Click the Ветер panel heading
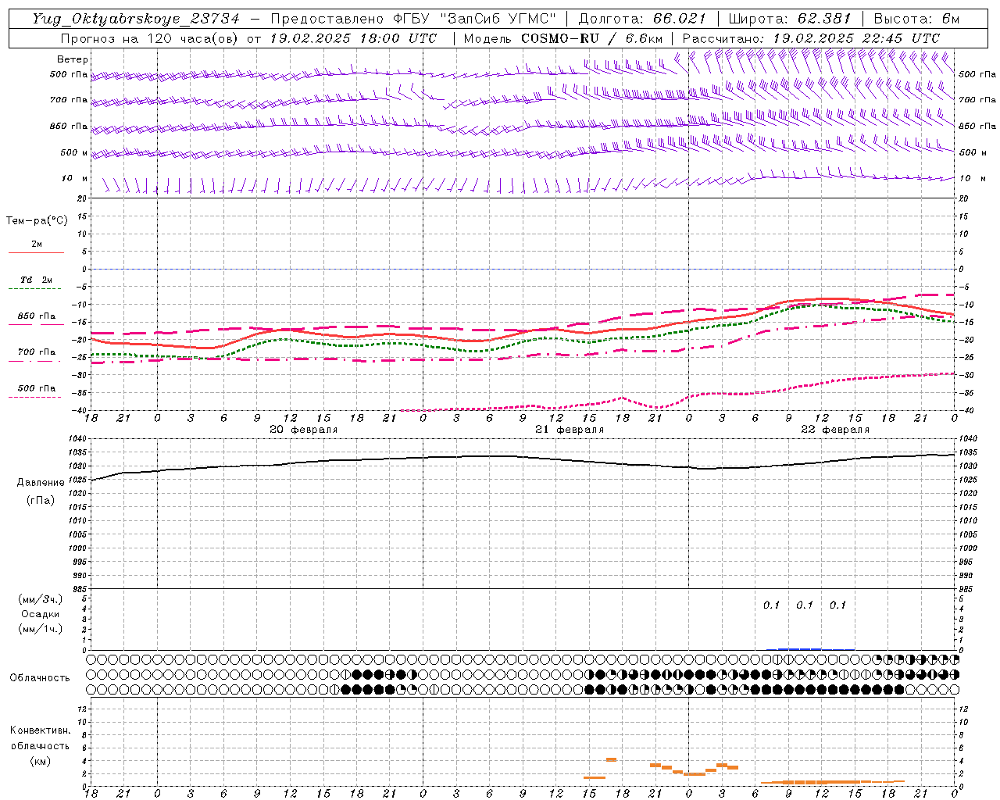The height and width of the screenshot is (800, 1000). tap(72, 59)
